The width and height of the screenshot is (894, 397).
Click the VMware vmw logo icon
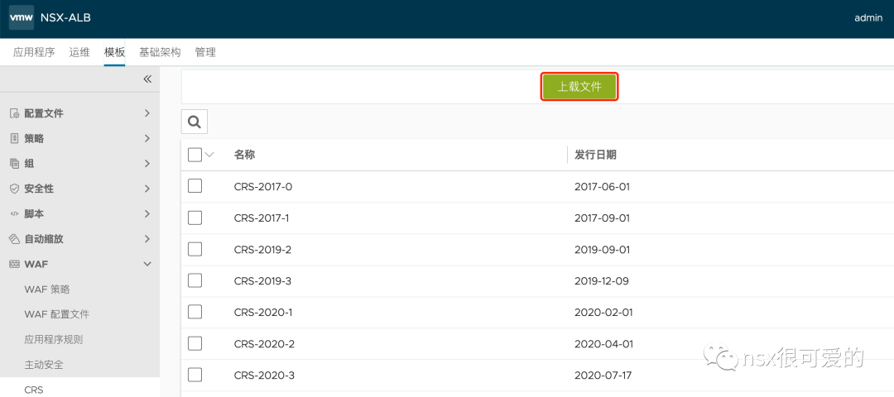tap(21, 17)
